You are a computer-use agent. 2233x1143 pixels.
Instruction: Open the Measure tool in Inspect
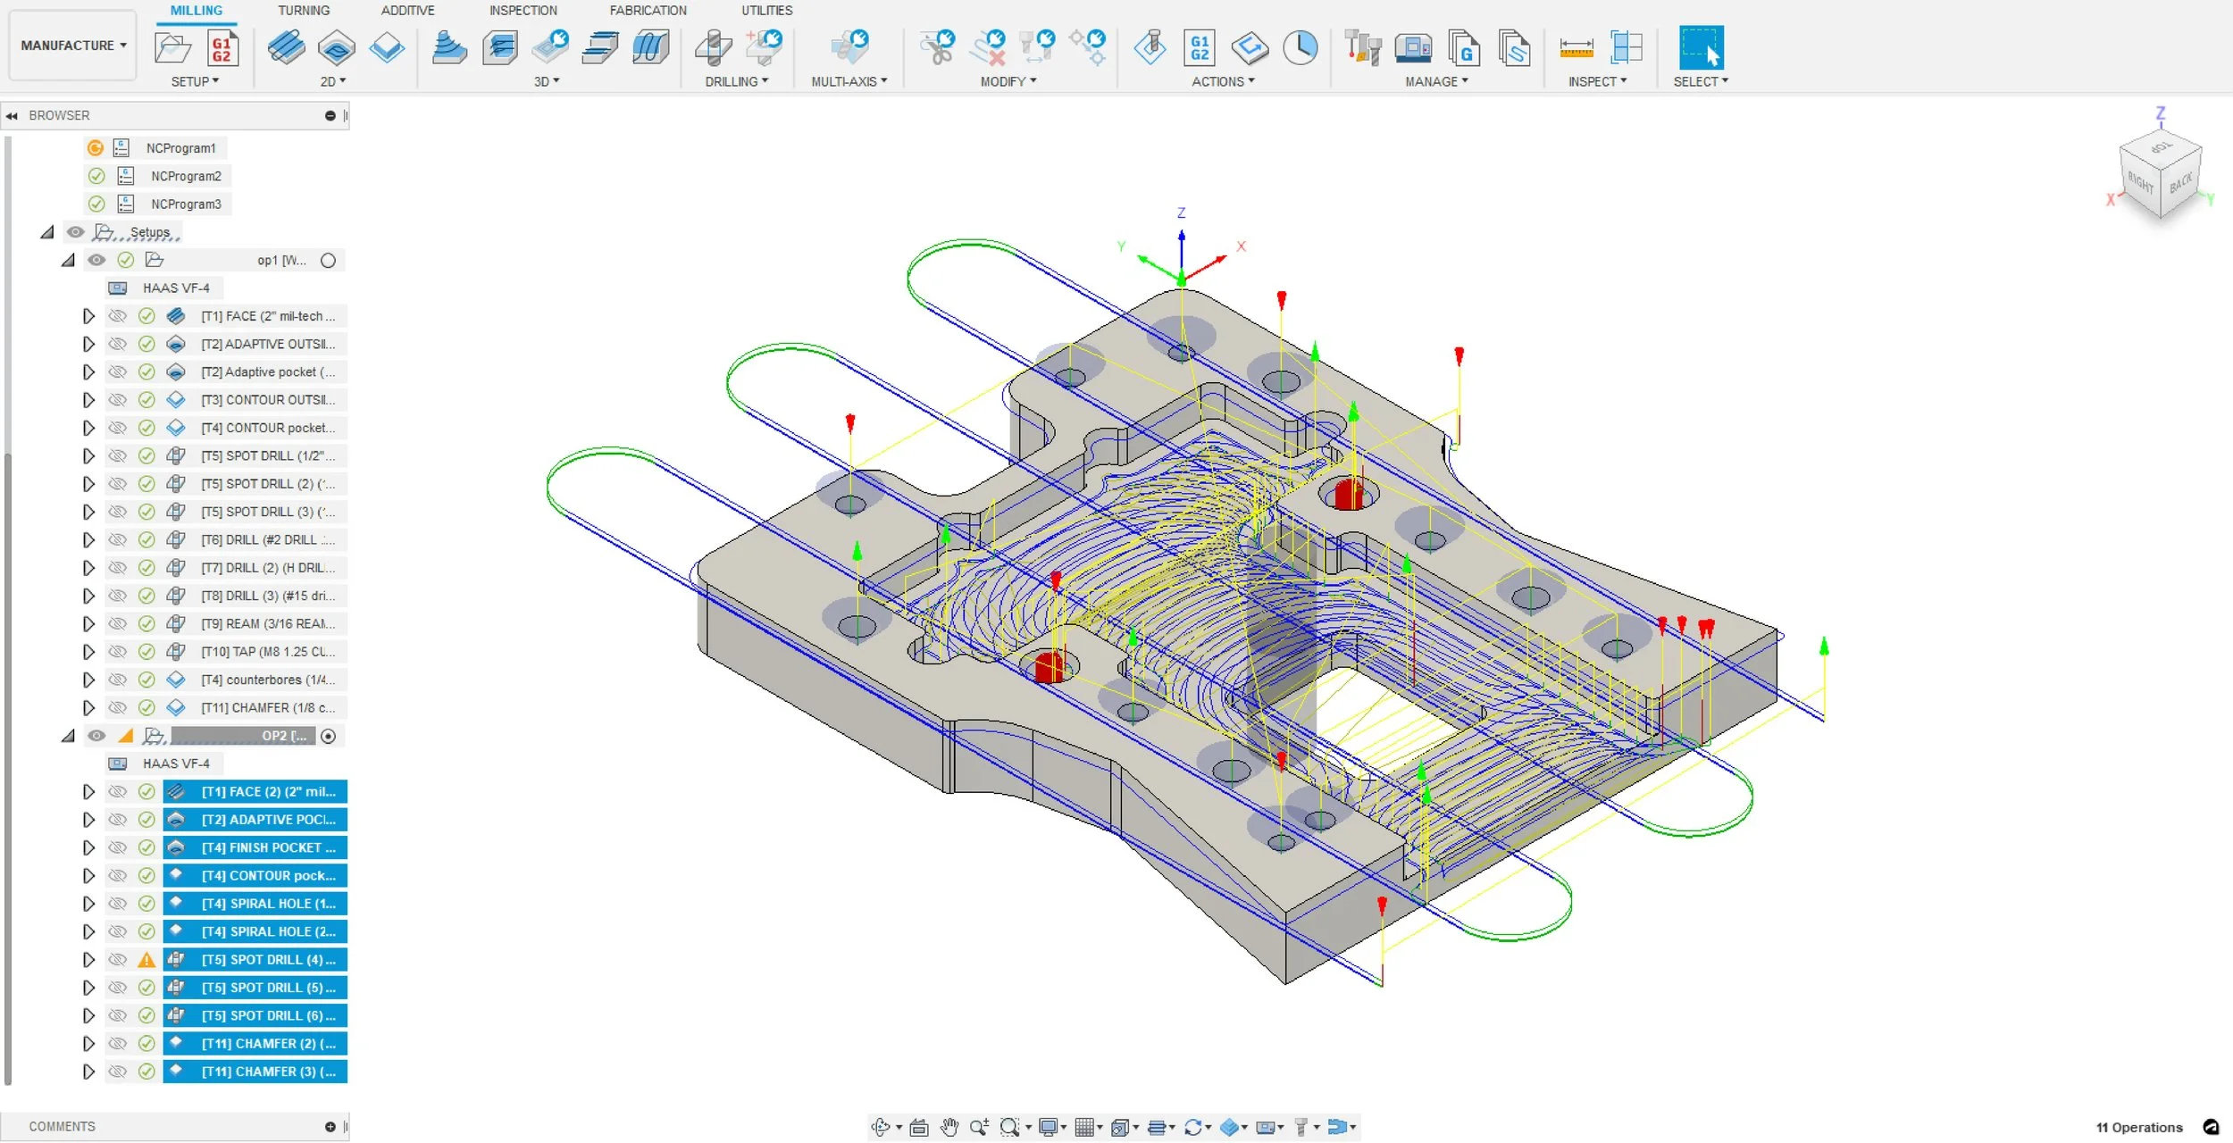click(x=1576, y=47)
